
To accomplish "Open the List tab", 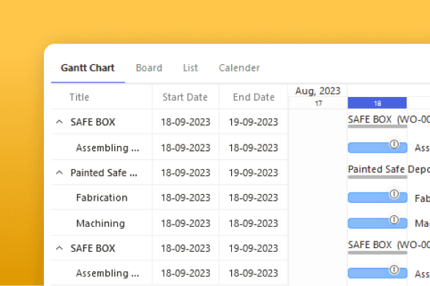I will click(190, 68).
